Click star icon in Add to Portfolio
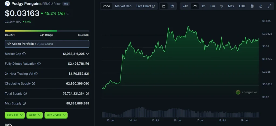This screenshot has height=126, width=276. pyautogui.click(x=9, y=44)
